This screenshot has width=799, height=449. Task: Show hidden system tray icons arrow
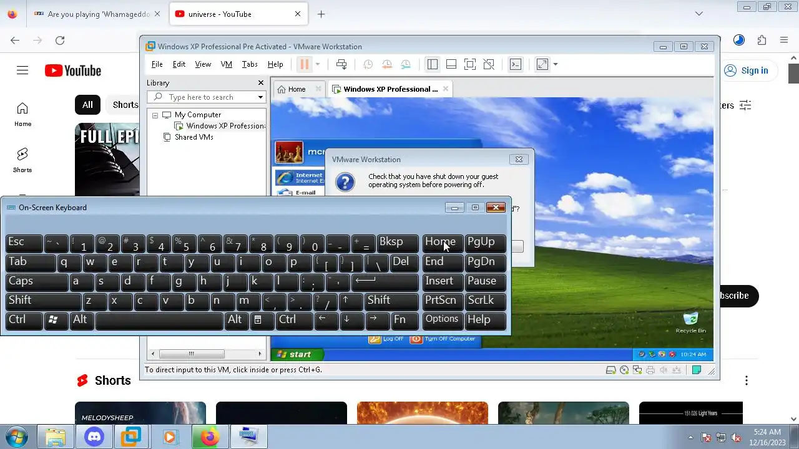pos(690,437)
